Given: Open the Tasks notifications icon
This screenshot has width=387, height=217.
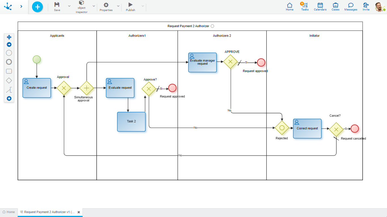Looking at the screenshot, I should (x=305, y=7).
